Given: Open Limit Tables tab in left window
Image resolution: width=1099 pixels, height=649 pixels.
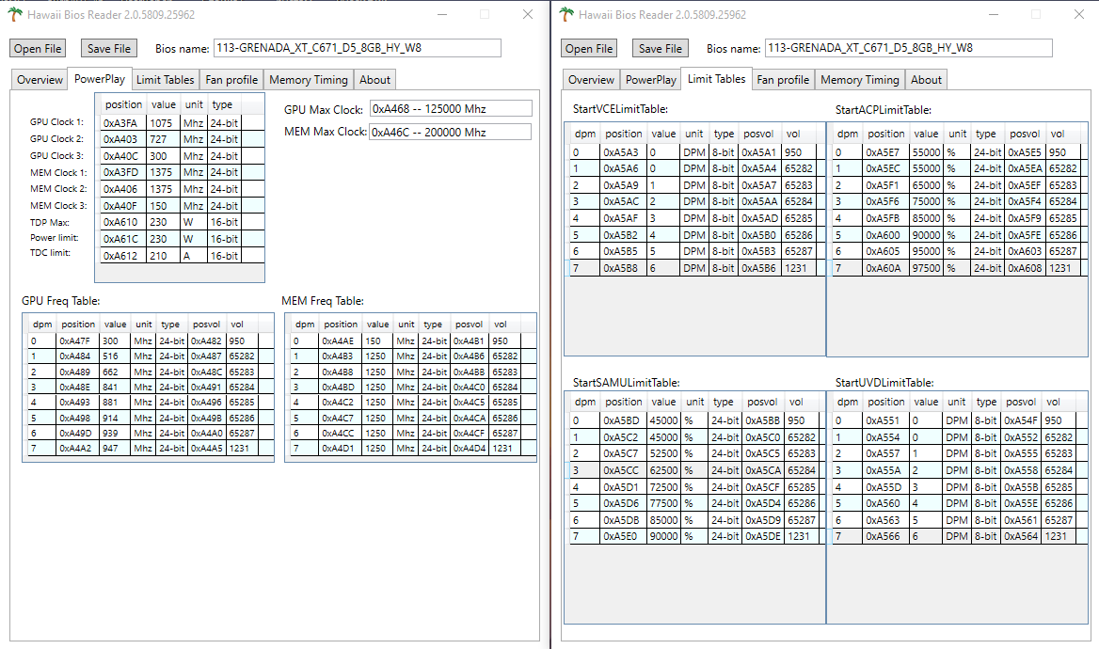Looking at the screenshot, I should click(x=165, y=80).
